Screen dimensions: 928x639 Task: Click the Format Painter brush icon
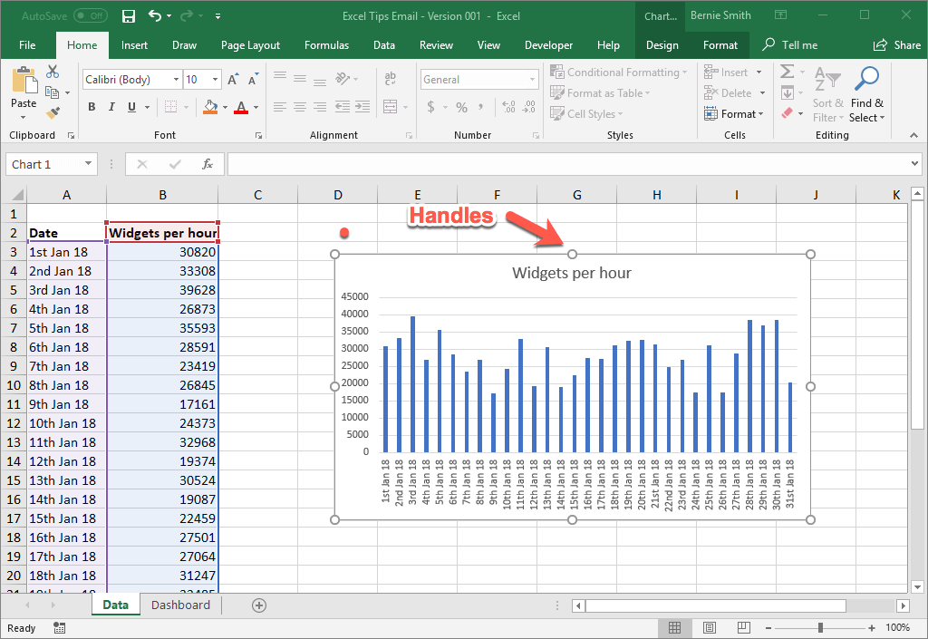[53, 113]
